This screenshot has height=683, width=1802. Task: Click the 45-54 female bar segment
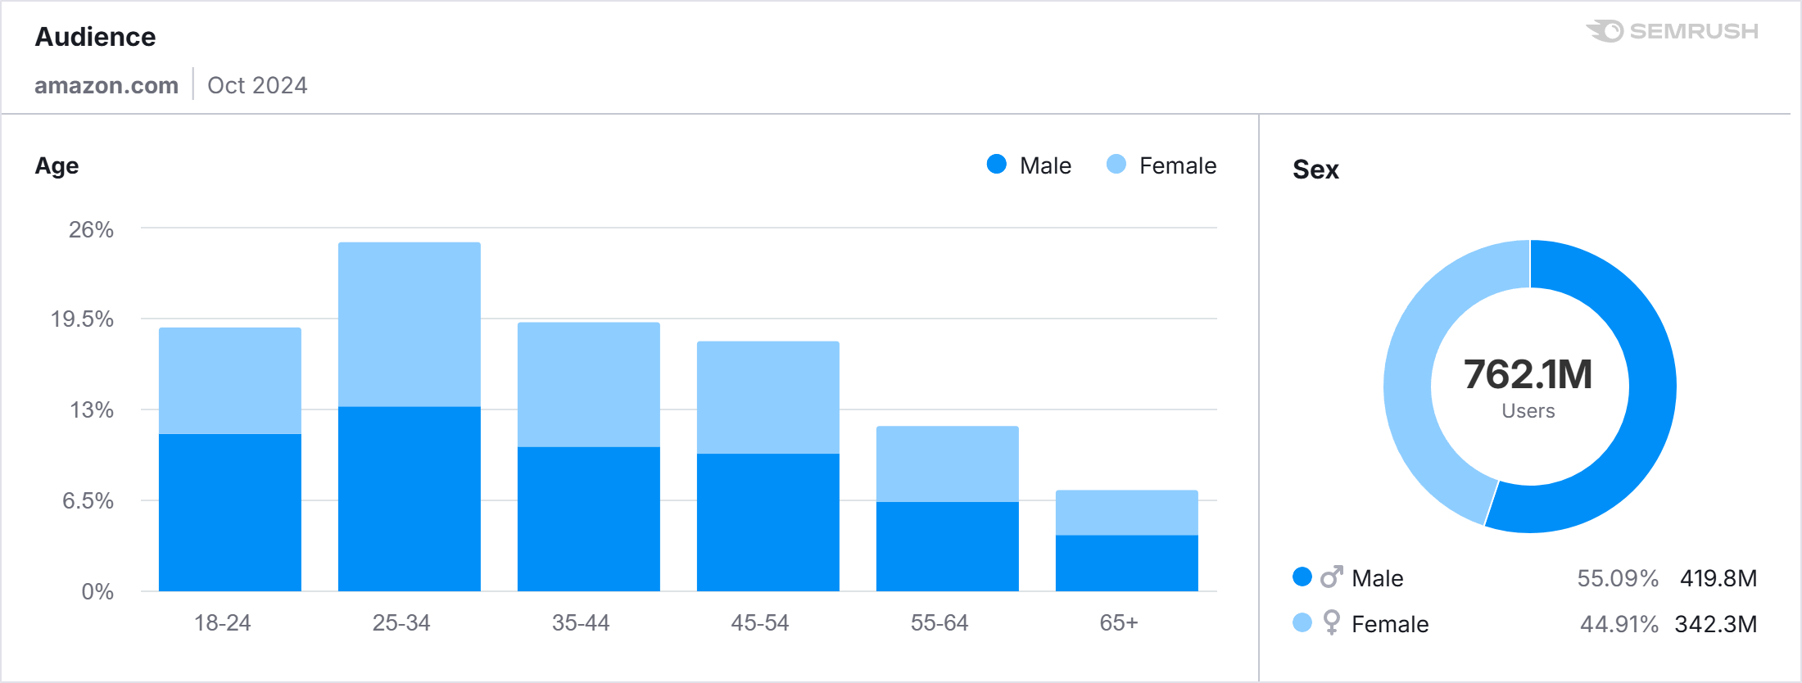[768, 397]
